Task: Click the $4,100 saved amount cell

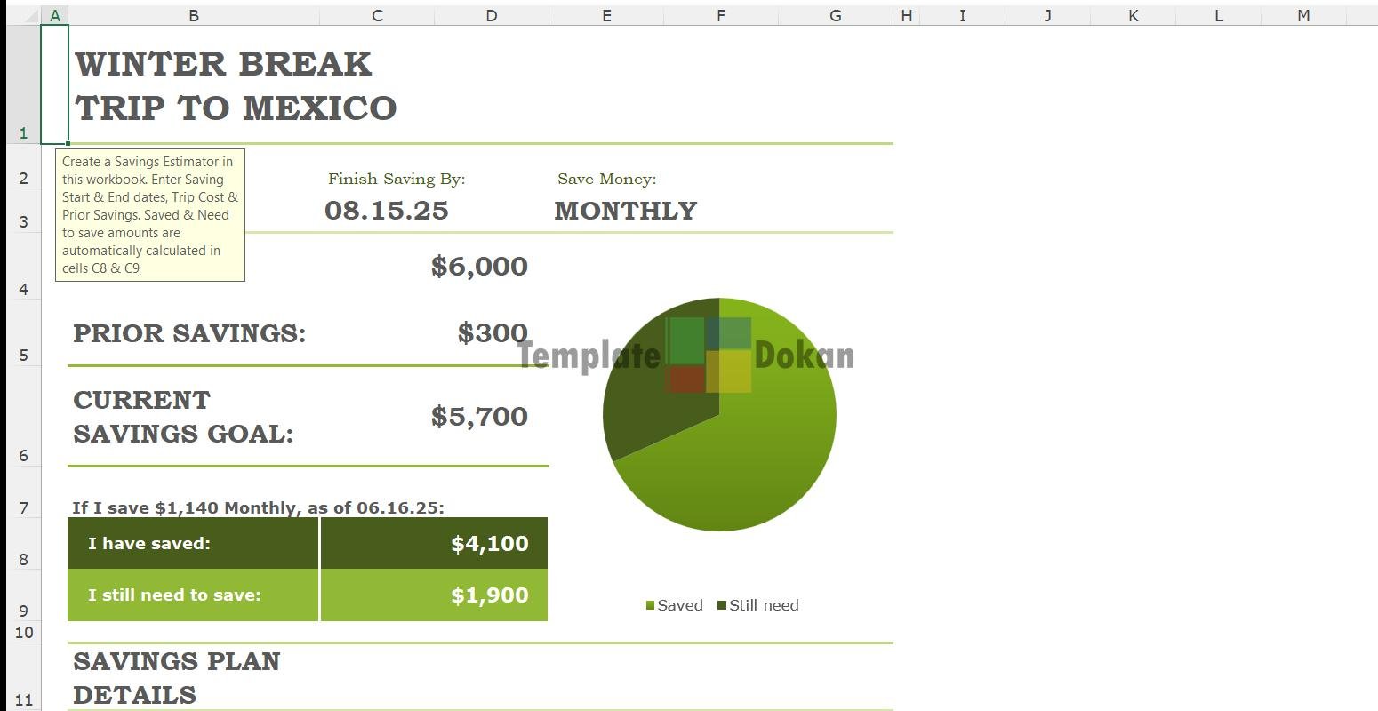Action: 489,544
